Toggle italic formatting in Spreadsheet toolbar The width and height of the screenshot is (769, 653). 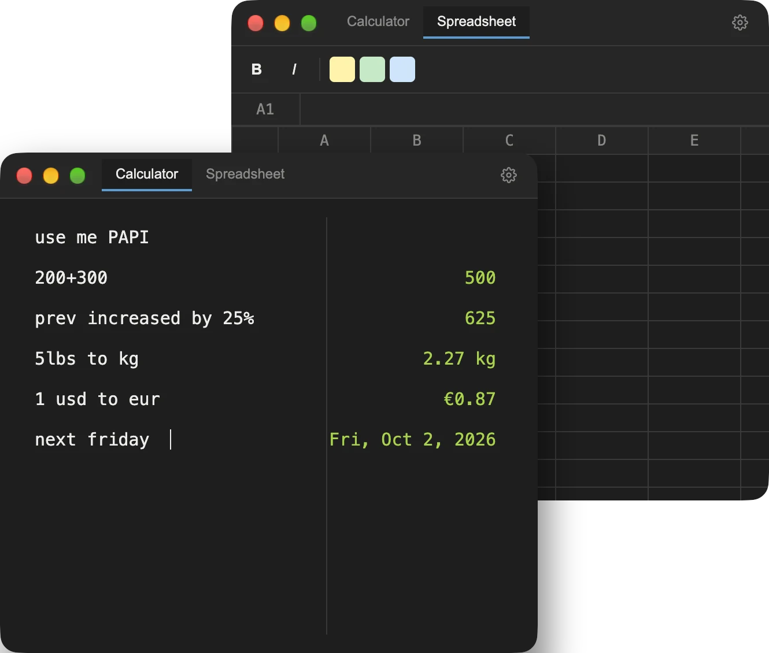(294, 69)
